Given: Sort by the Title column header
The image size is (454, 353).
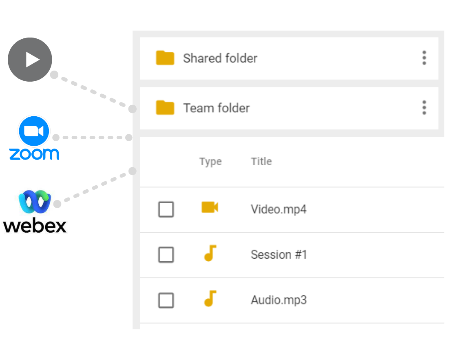Looking at the screenshot, I should pyautogui.click(x=261, y=162).
